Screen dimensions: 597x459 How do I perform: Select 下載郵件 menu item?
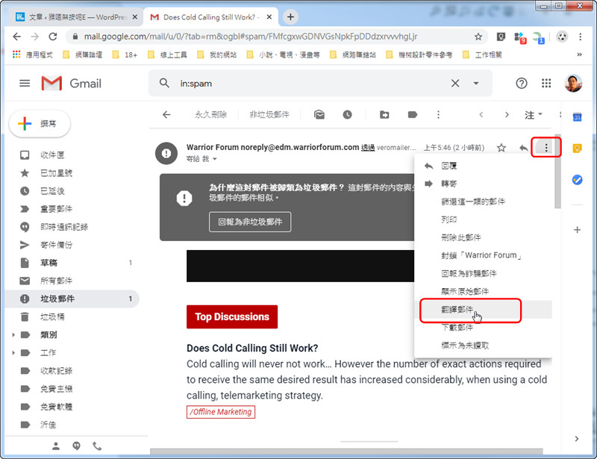[x=483, y=328]
